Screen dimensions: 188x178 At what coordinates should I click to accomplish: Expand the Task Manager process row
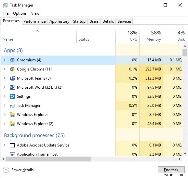[x=5, y=106]
